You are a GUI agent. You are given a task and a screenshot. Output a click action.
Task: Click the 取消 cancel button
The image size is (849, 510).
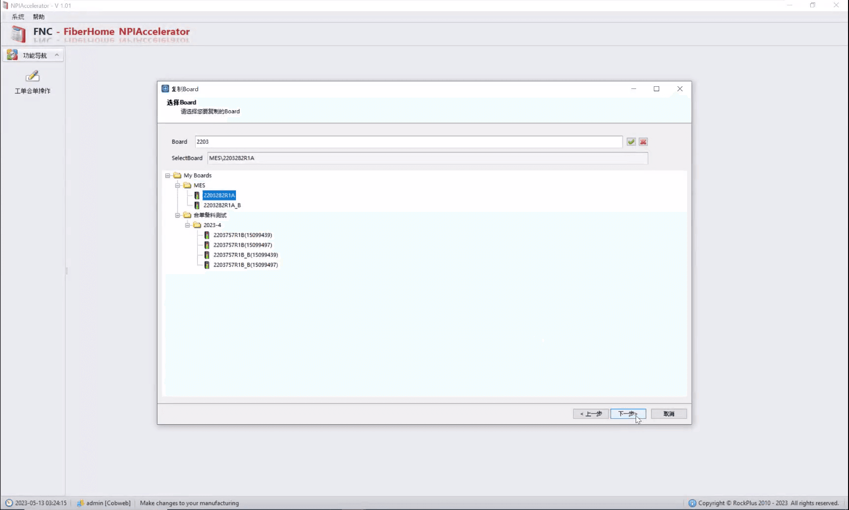pyautogui.click(x=669, y=414)
